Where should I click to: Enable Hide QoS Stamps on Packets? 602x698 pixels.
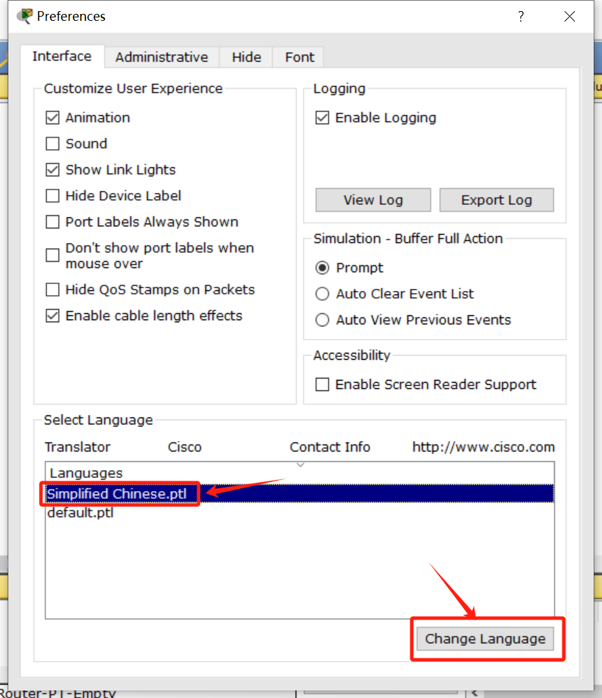coord(53,290)
